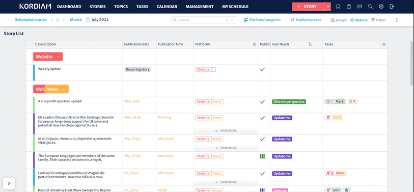Click publication checkmark for Weekly Update
Image resolution: width=414 pixels, height=192 pixels.
tap(262, 69)
